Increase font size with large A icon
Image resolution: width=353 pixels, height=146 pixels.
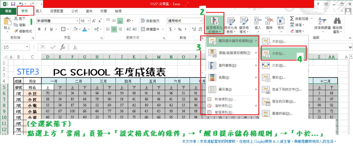pos(94,21)
